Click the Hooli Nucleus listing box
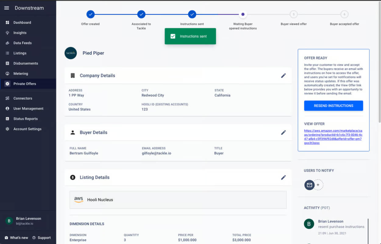This screenshot has height=244, width=381. point(178,200)
